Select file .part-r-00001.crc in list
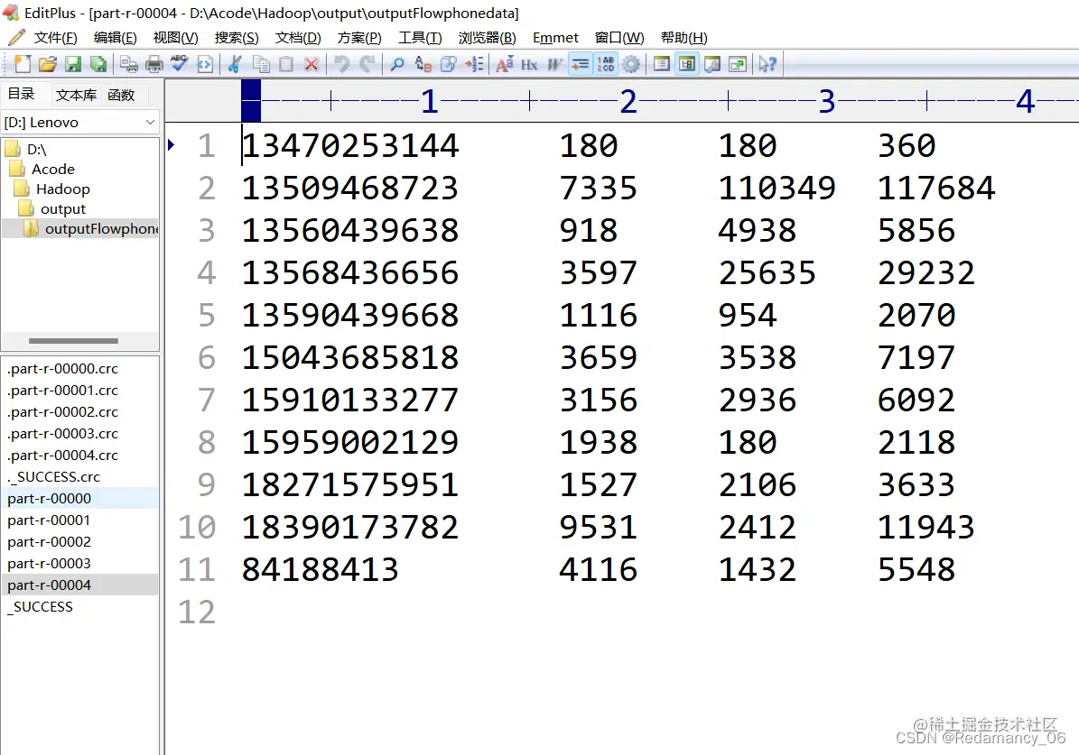 point(62,391)
